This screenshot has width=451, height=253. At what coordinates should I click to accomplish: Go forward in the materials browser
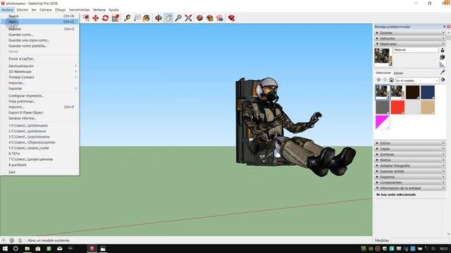(x=385, y=80)
